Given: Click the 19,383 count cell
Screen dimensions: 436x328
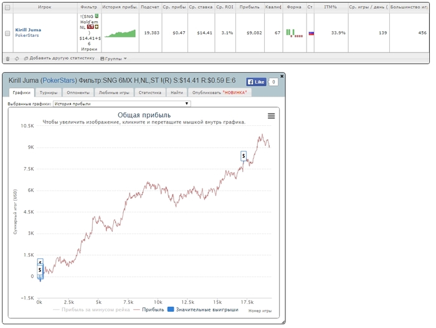Looking at the screenshot, I should [x=151, y=33].
